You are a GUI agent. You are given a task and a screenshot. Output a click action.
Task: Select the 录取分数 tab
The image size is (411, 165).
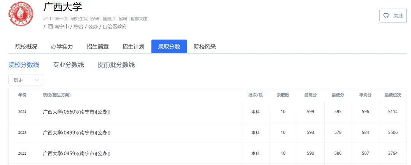pyautogui.click(x=169, y=47)
